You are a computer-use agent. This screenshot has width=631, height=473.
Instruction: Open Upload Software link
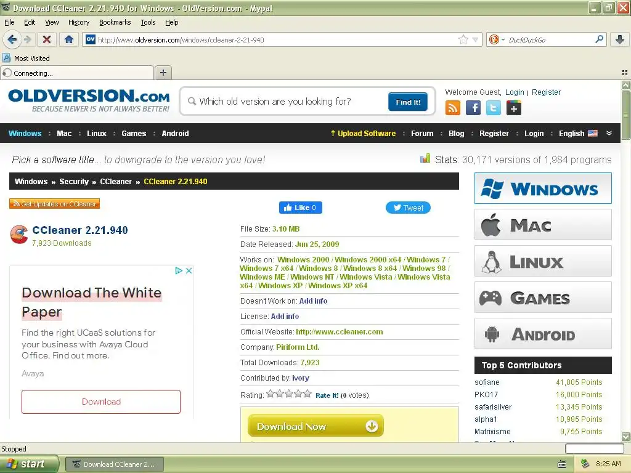363,133
